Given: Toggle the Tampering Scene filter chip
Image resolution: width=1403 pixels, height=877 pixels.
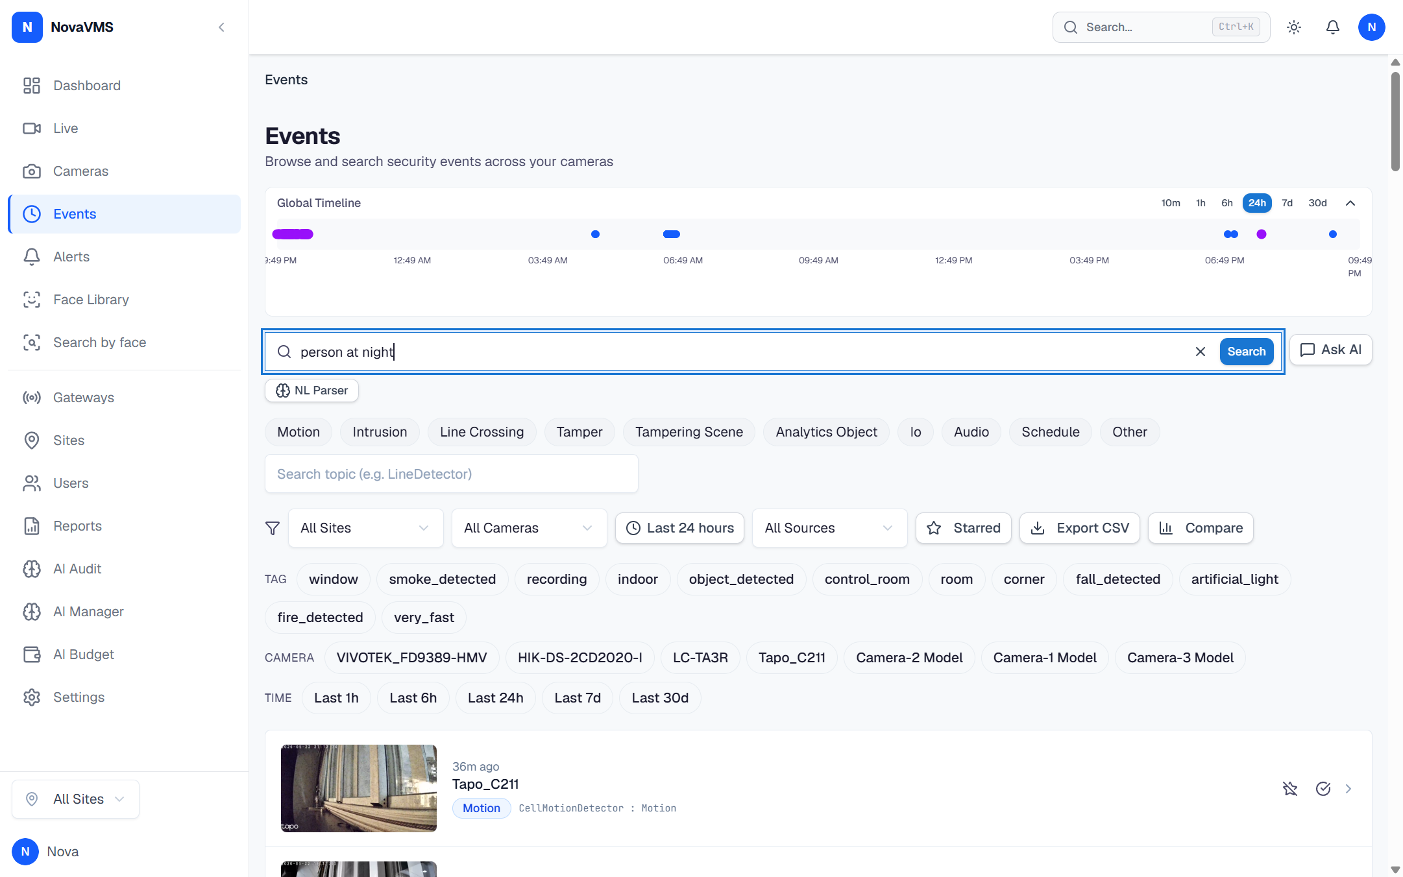Looking at the screenshot, I should [689, 432].
